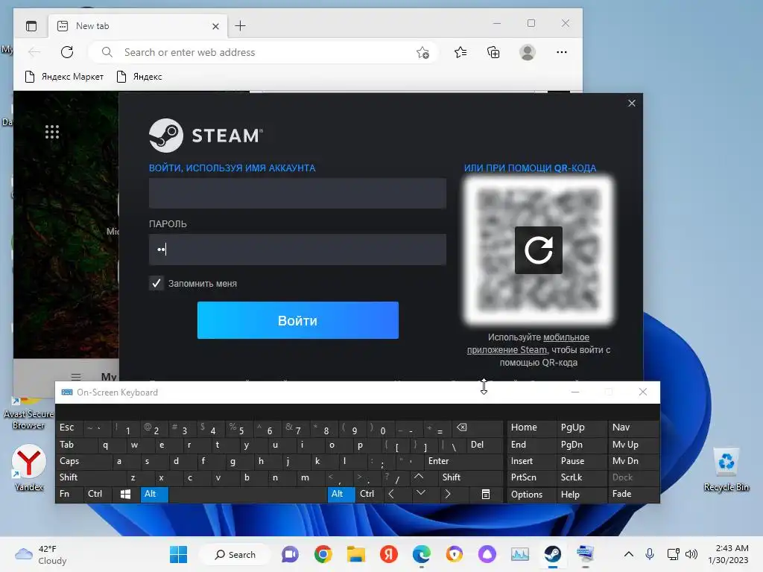Open taskbar Search box
This screenshot has height=572, width=763.
(x=235, y=554)
